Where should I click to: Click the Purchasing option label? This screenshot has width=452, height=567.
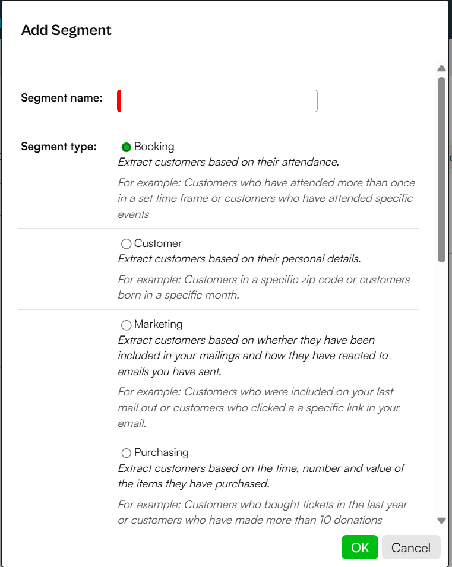(162, 452)
